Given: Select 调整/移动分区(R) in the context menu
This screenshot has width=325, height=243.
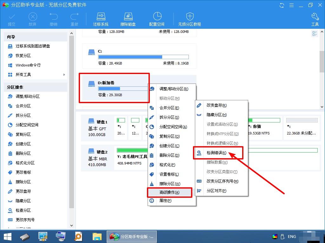Looking at the screenshot, I should click(174, 89).
